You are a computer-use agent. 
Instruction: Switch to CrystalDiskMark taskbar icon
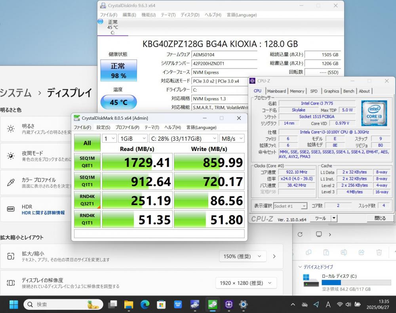click(x=212, y=304)
